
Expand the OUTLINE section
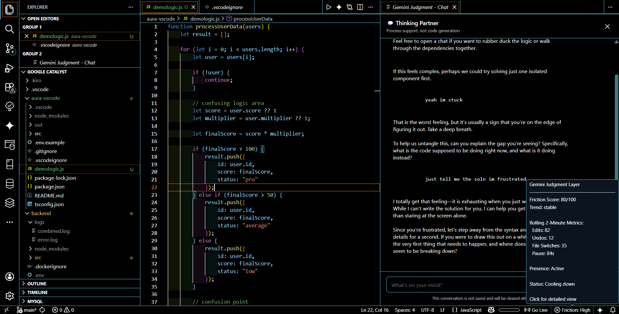[37, 284]
